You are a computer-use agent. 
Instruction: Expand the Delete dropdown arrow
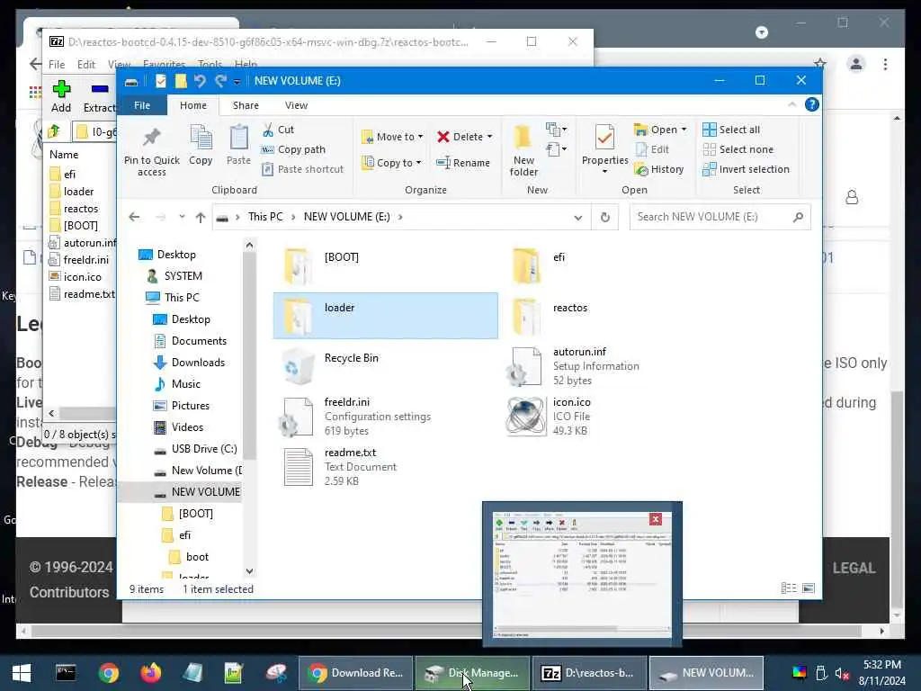(489, 137)
